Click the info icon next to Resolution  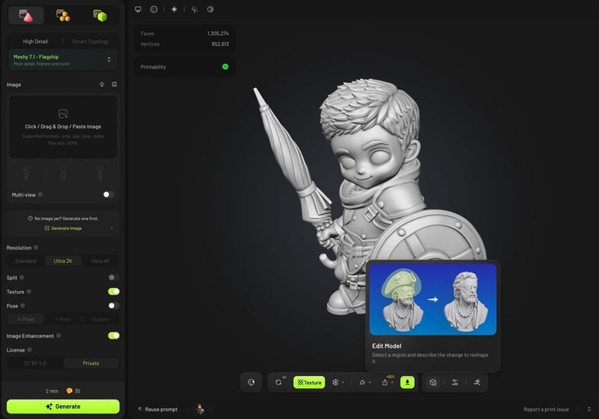(x=36, y=247)
